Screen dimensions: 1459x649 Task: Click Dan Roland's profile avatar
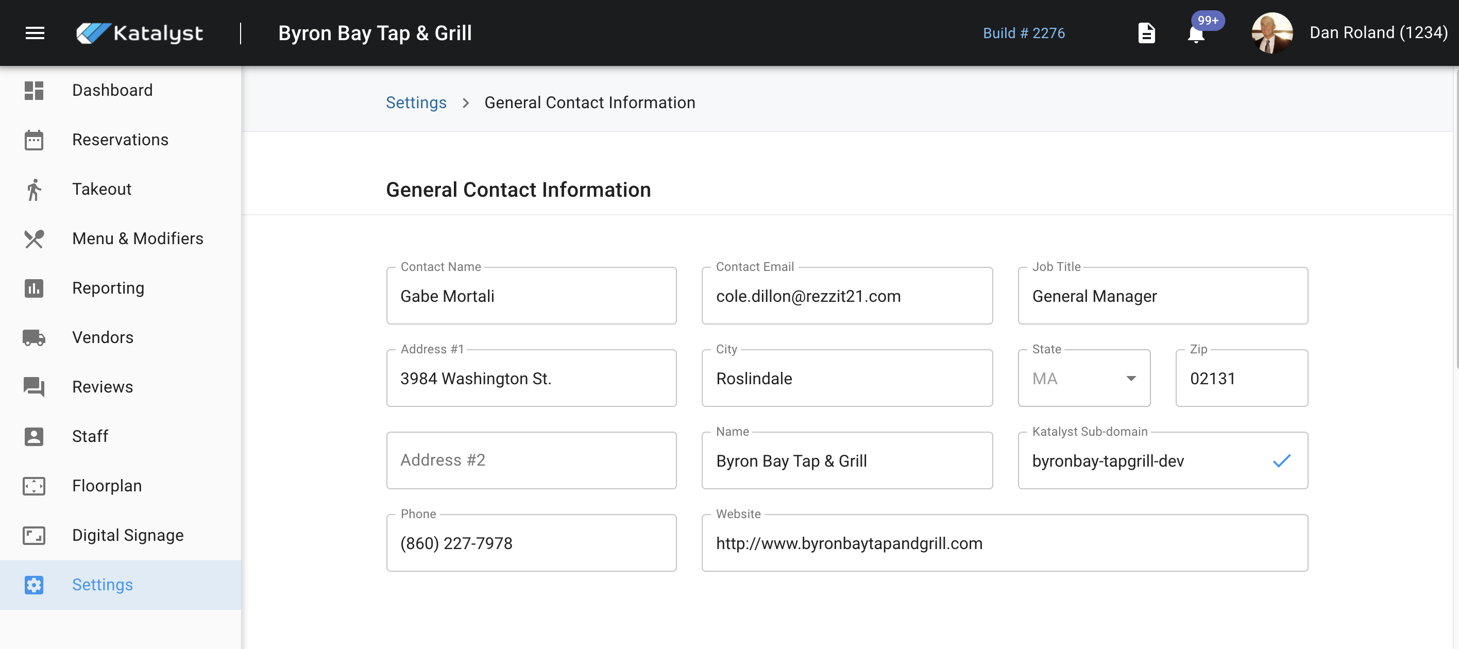pos(1271,33)
